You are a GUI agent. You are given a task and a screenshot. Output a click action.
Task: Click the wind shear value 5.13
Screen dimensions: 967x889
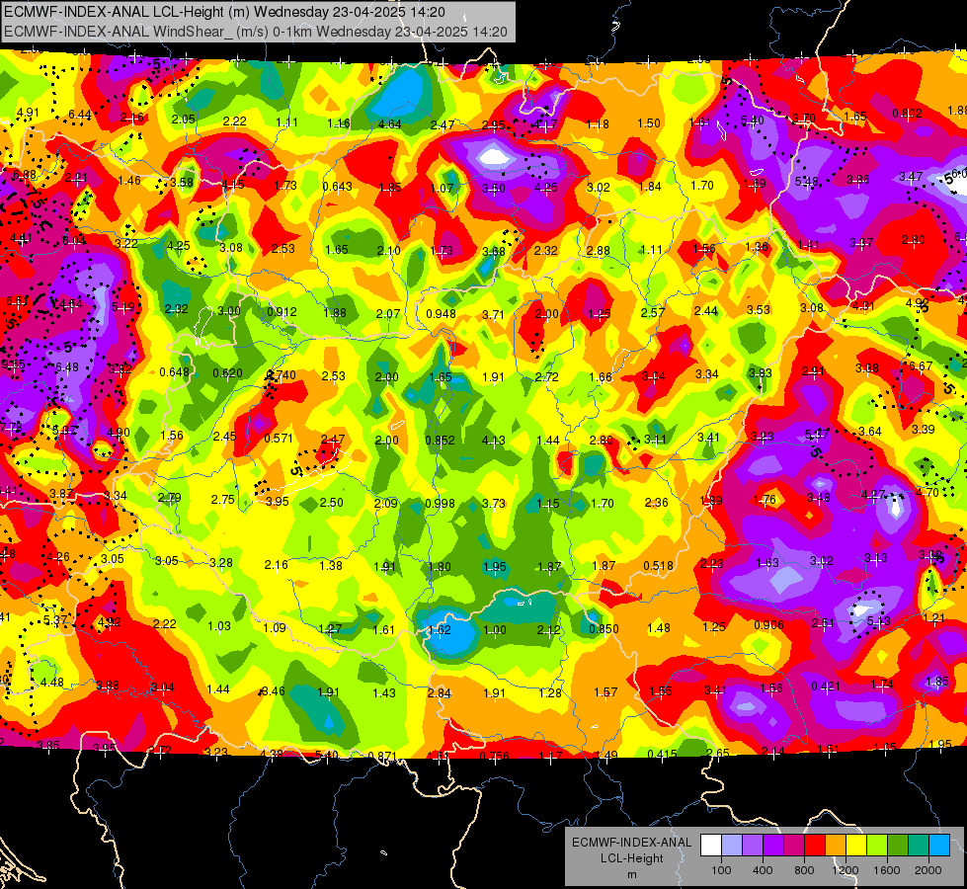click(878, 620)
